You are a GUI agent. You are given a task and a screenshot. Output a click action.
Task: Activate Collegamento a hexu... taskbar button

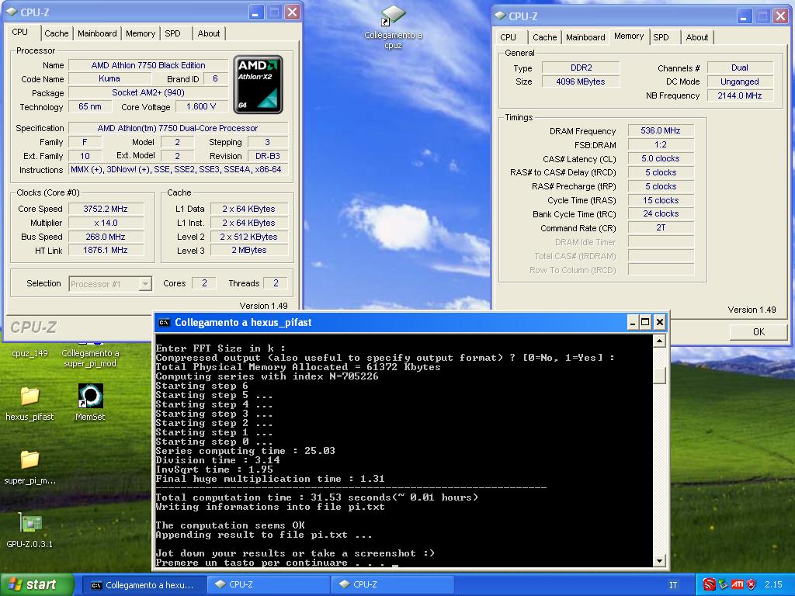coord(144,584)
